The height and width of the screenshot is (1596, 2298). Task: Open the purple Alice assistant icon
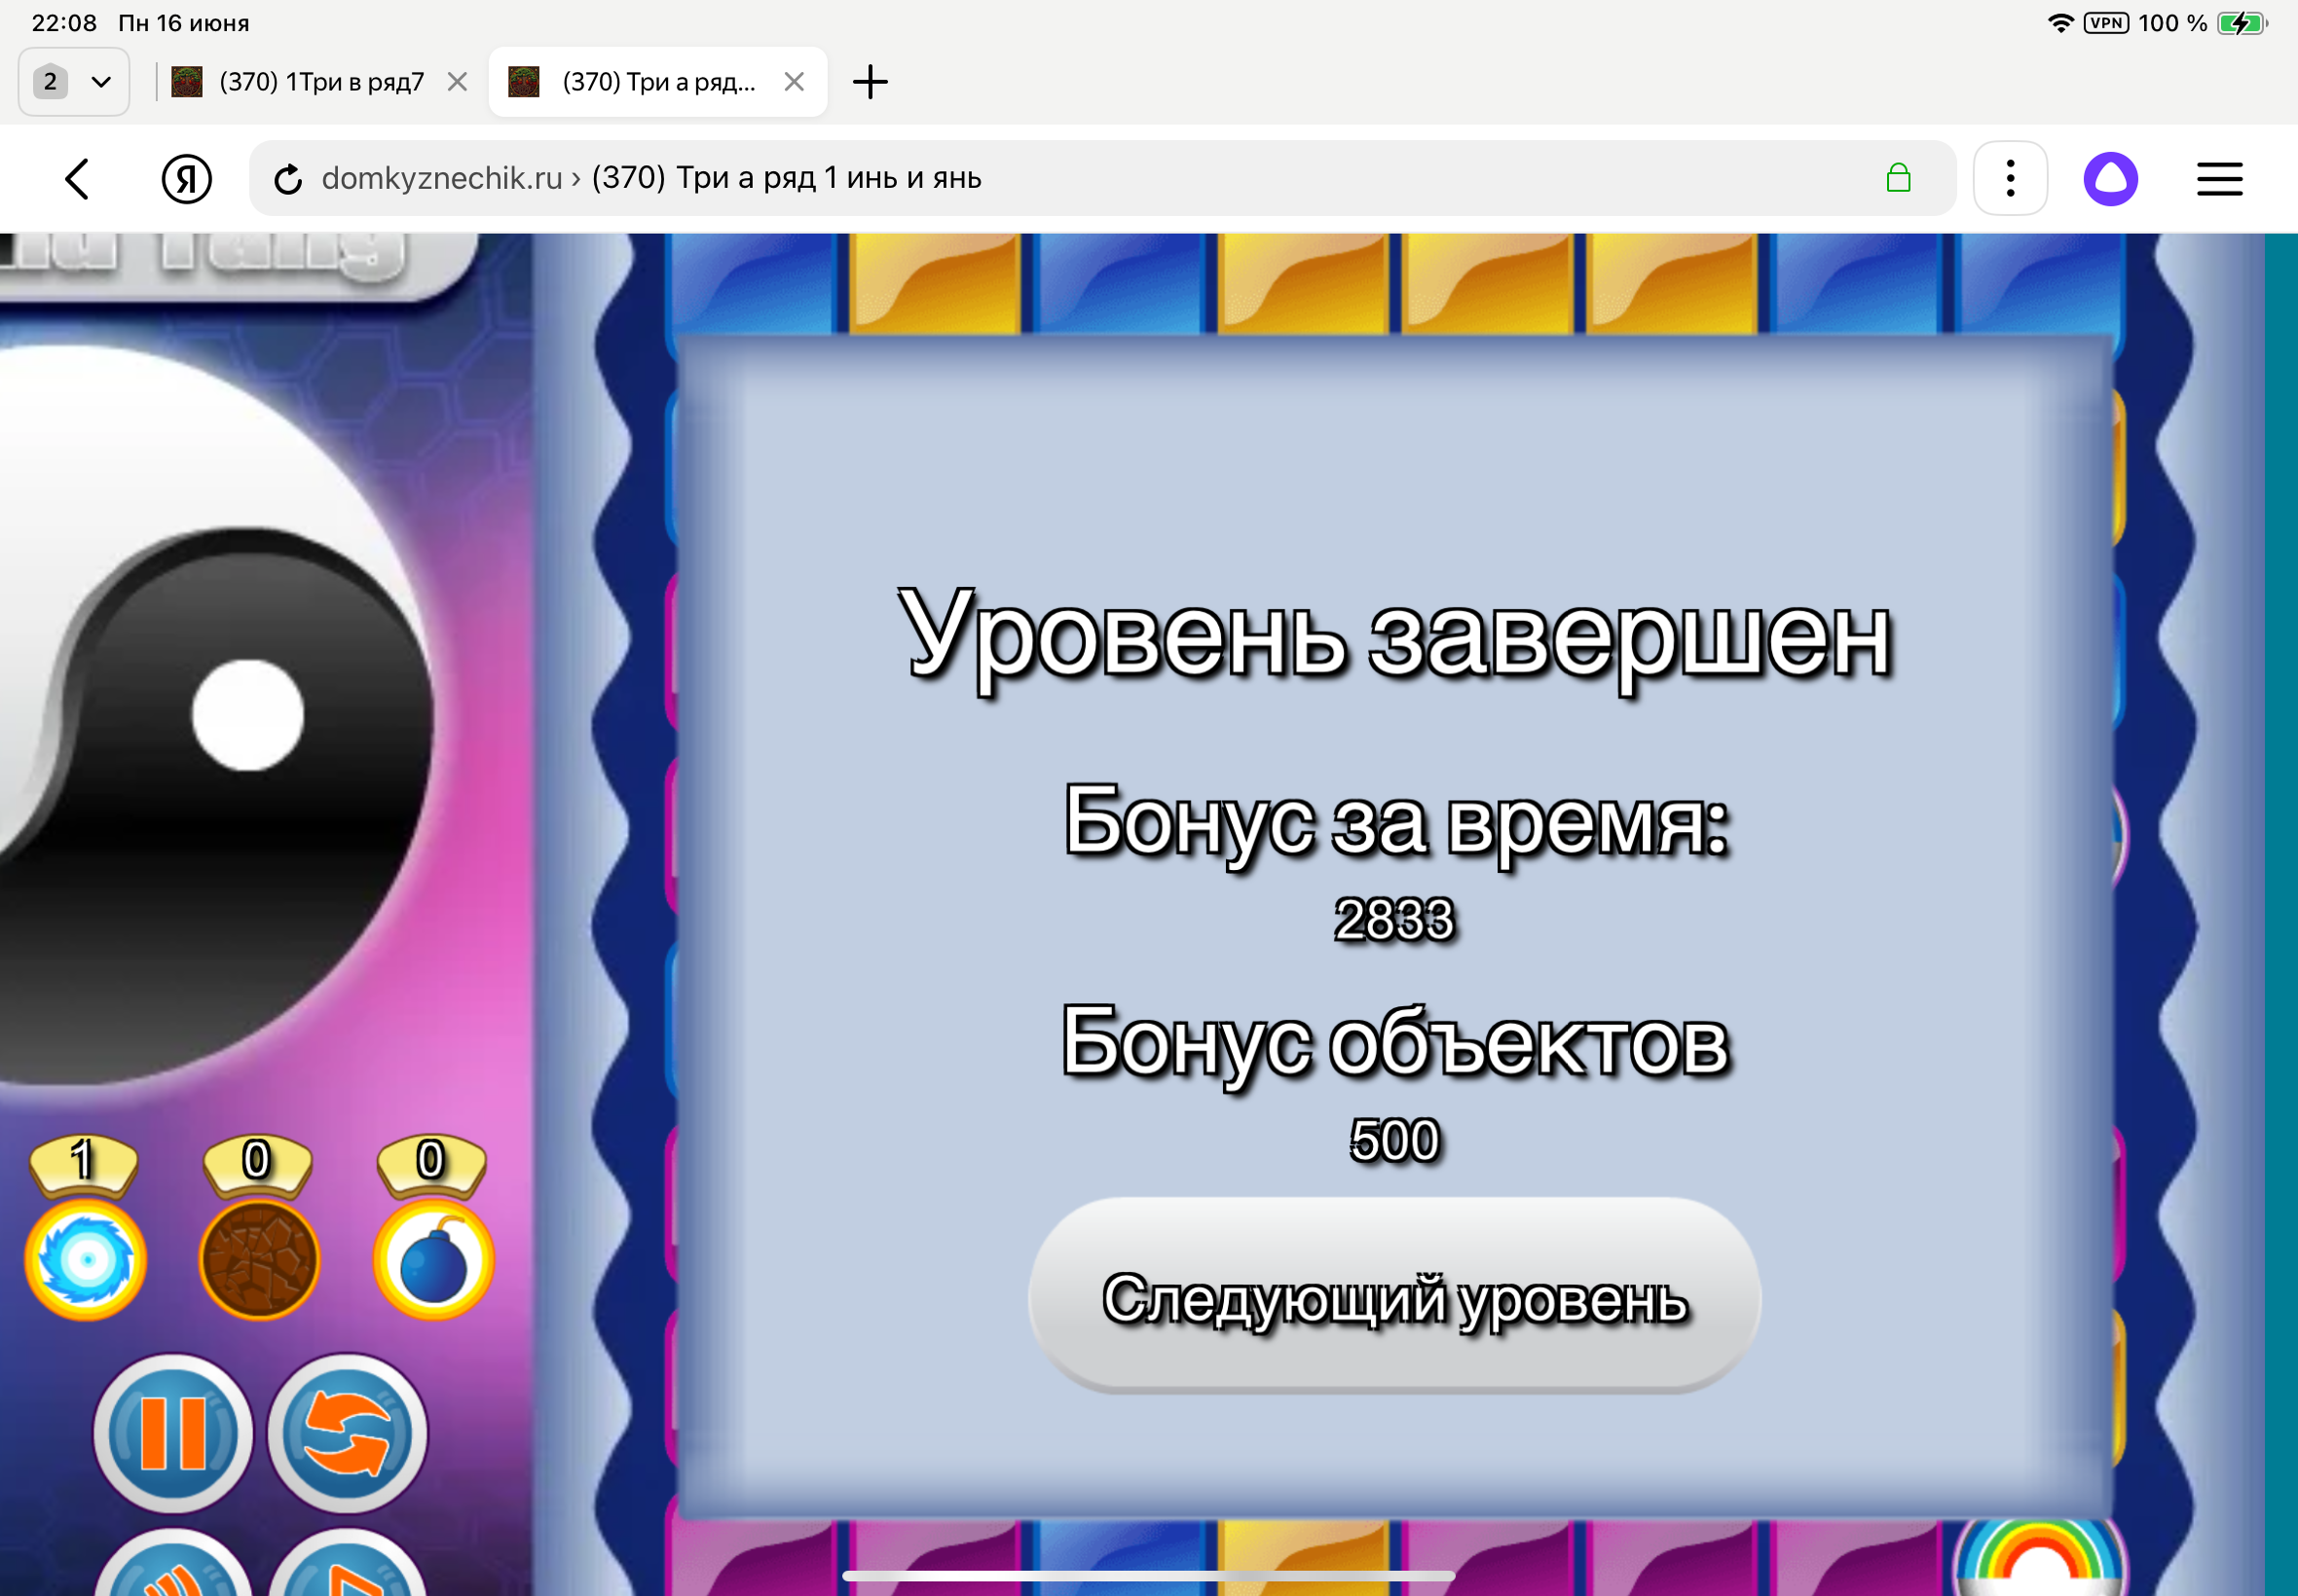click(2110, 178)
